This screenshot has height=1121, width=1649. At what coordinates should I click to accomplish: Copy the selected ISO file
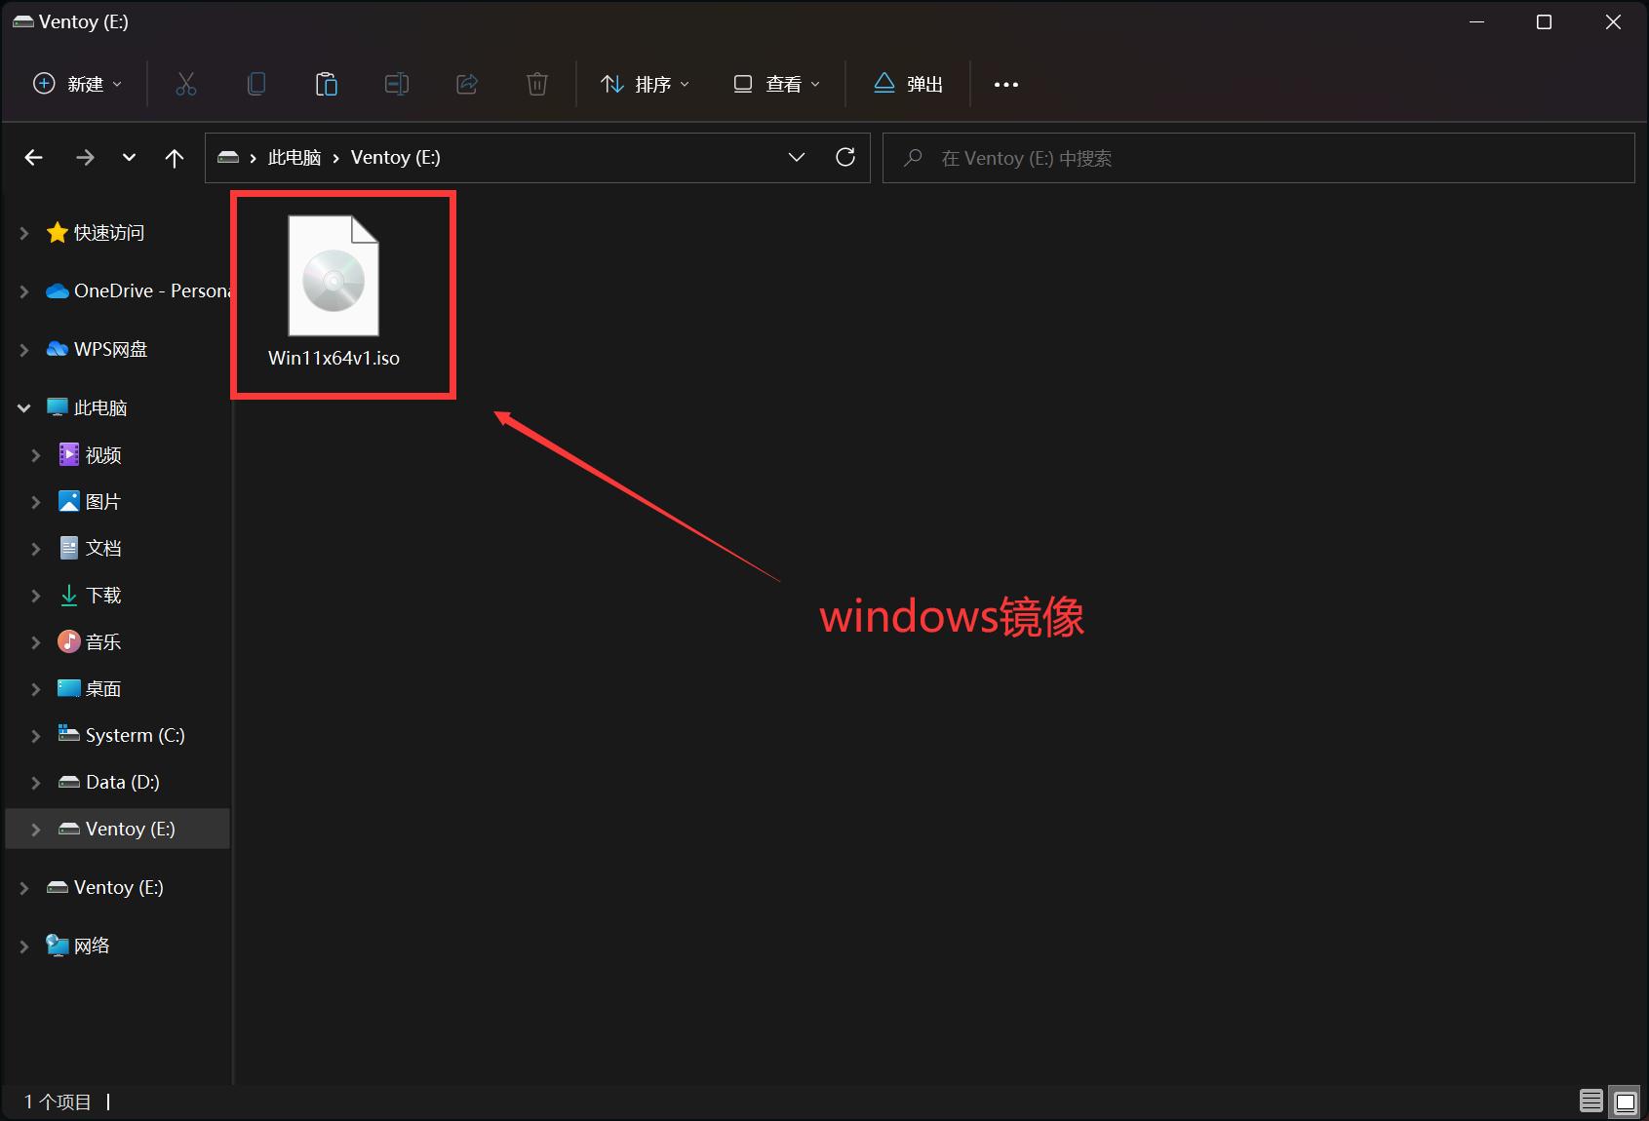(255, 84)
